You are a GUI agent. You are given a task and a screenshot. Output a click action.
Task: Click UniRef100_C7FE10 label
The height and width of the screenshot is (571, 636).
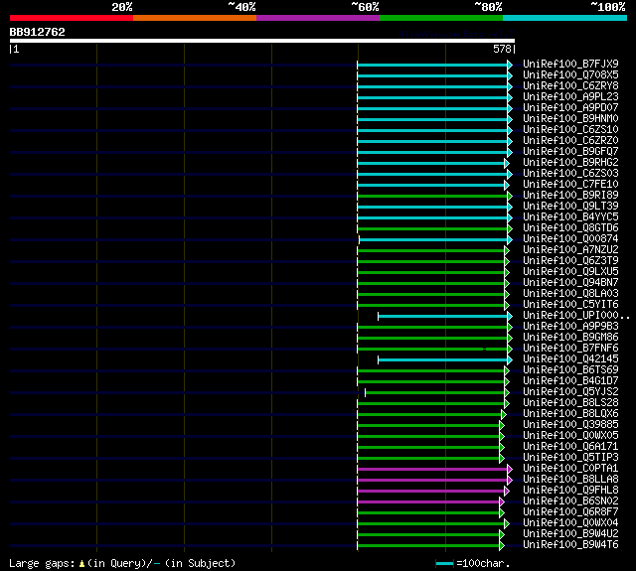point(570,185)
